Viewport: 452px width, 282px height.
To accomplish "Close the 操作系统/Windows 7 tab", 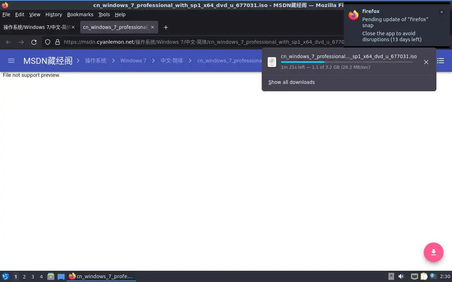I will point(73,27).
